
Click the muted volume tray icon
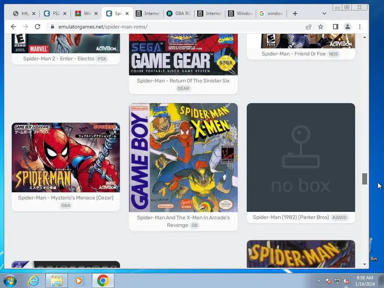(346, 281)
